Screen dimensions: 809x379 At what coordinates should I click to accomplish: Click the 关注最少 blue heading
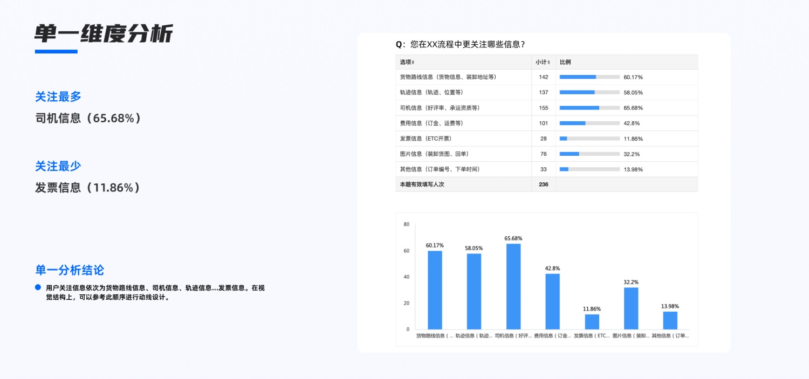(58, 166)
